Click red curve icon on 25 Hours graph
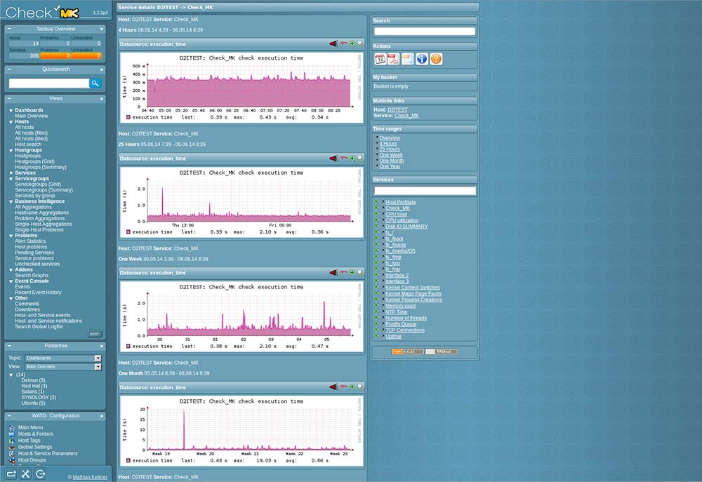 (x=343, y=158)
